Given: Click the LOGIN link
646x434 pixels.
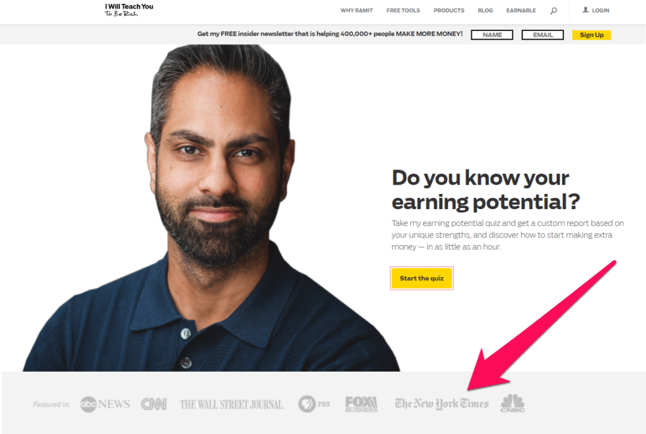Looking at the screenshot, I should tap(601, 10).
